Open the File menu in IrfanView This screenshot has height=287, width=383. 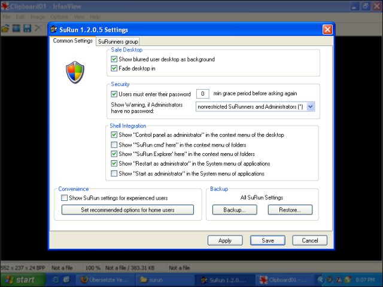pos(6,17)
